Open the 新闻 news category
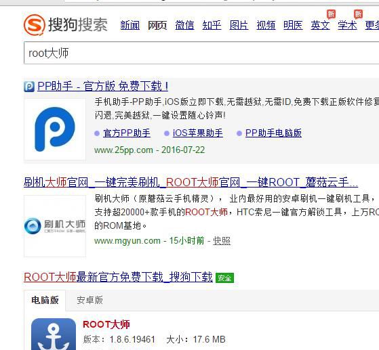379x350 pixels. tap(130, 25)
